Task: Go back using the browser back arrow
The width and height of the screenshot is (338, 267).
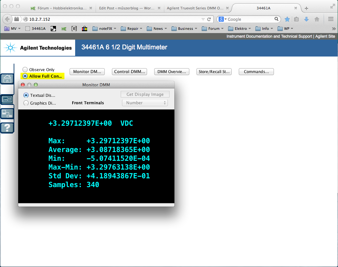Action: point(7,19)
